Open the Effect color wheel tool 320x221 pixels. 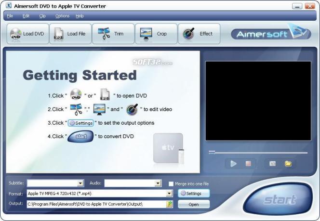pos(199,34)
